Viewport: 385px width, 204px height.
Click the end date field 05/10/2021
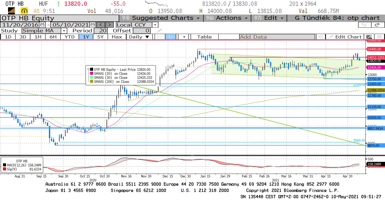[x=71, y=25]
